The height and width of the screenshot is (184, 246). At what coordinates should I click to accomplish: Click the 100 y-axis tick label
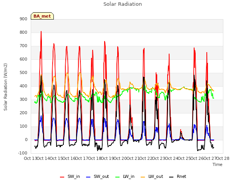click(23, 126)
